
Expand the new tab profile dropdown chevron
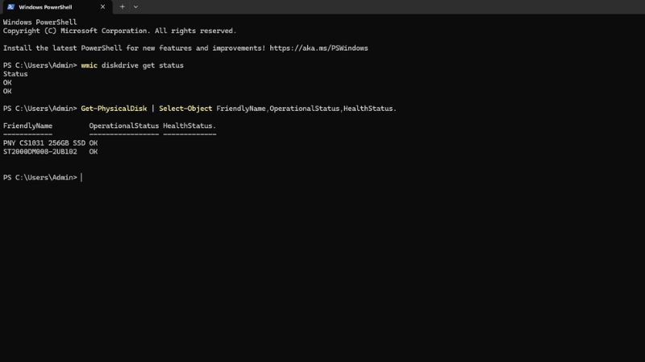pos(135,7)
